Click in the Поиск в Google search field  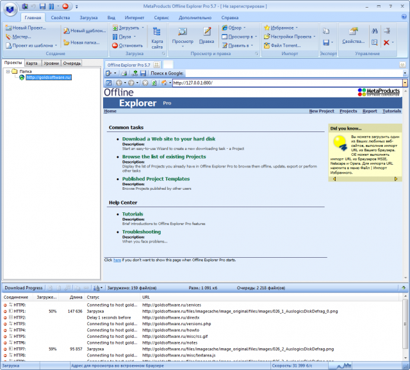coord(293,74)
